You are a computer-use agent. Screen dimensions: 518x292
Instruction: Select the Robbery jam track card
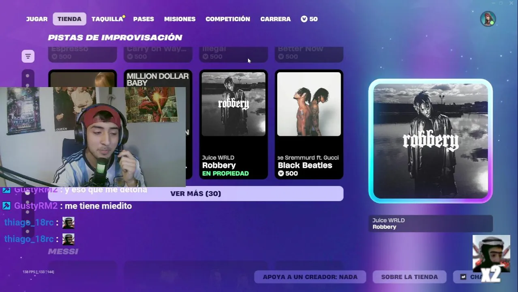coord(233,125)
